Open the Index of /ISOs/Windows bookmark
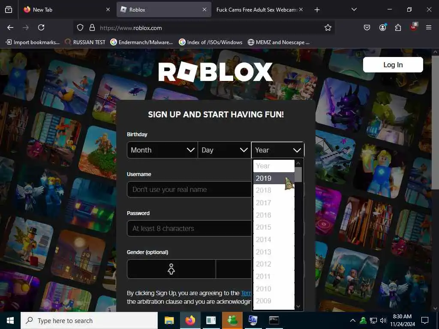 click(x=210, y=42)
